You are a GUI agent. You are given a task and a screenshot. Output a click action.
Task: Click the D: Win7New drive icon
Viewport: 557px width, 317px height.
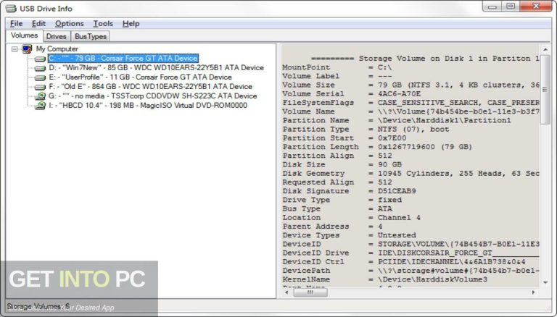tap(40, 68)
